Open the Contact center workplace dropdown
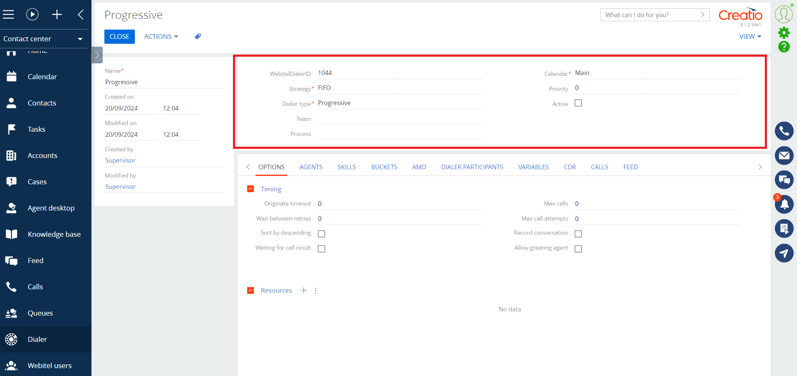Viewport: 797px width, 376px height. click(44, 39)
